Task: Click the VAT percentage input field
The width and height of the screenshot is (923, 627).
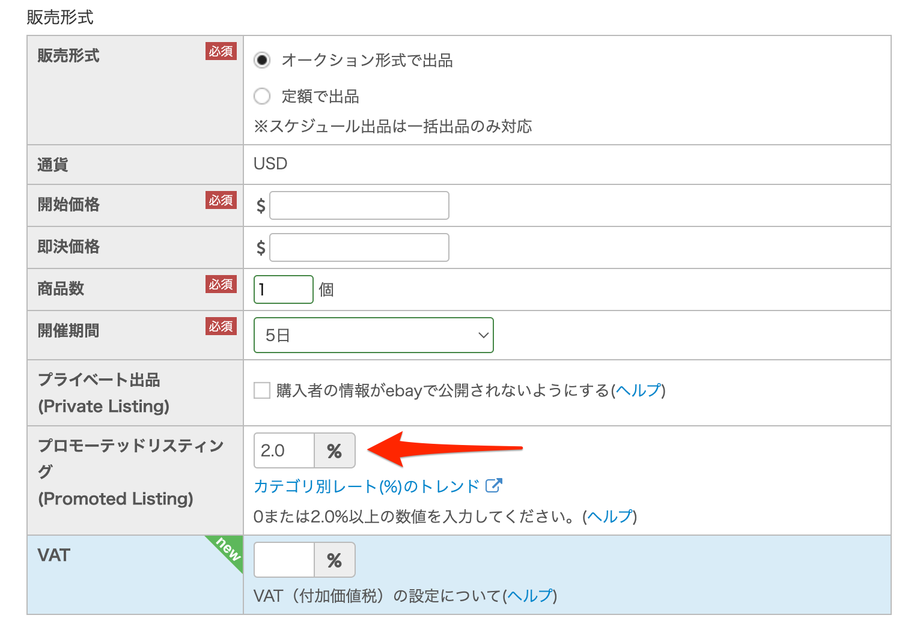Action: click(x=284, y=560)
